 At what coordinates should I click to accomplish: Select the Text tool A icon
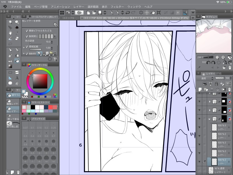coord(17,78)
